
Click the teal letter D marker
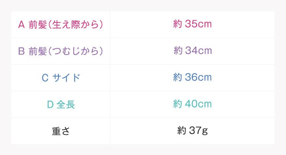tap(50, 104)
